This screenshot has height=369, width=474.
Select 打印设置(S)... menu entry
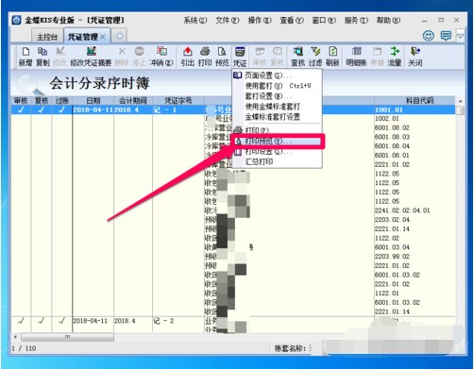[277, 152]
